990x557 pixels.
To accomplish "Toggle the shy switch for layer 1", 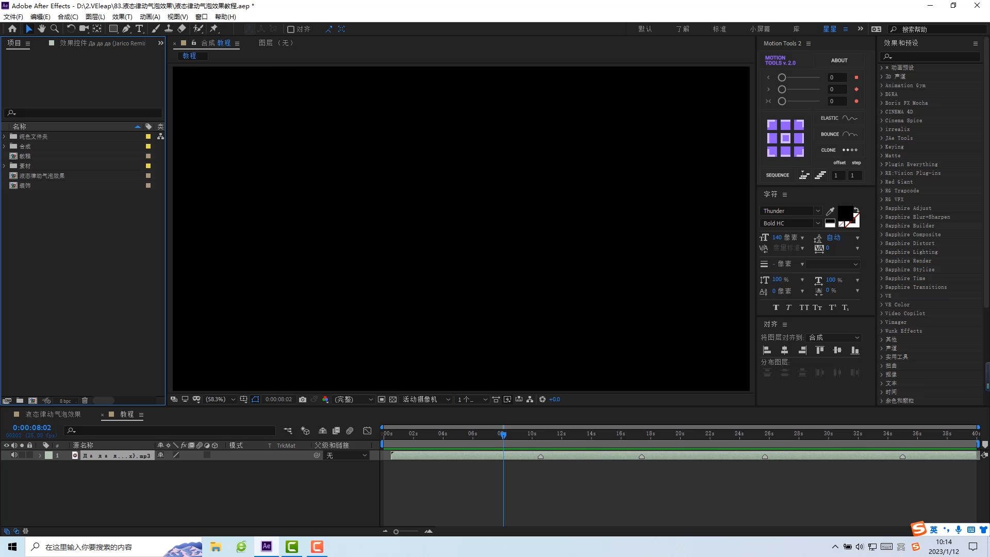I will click(x=160, y=455).
